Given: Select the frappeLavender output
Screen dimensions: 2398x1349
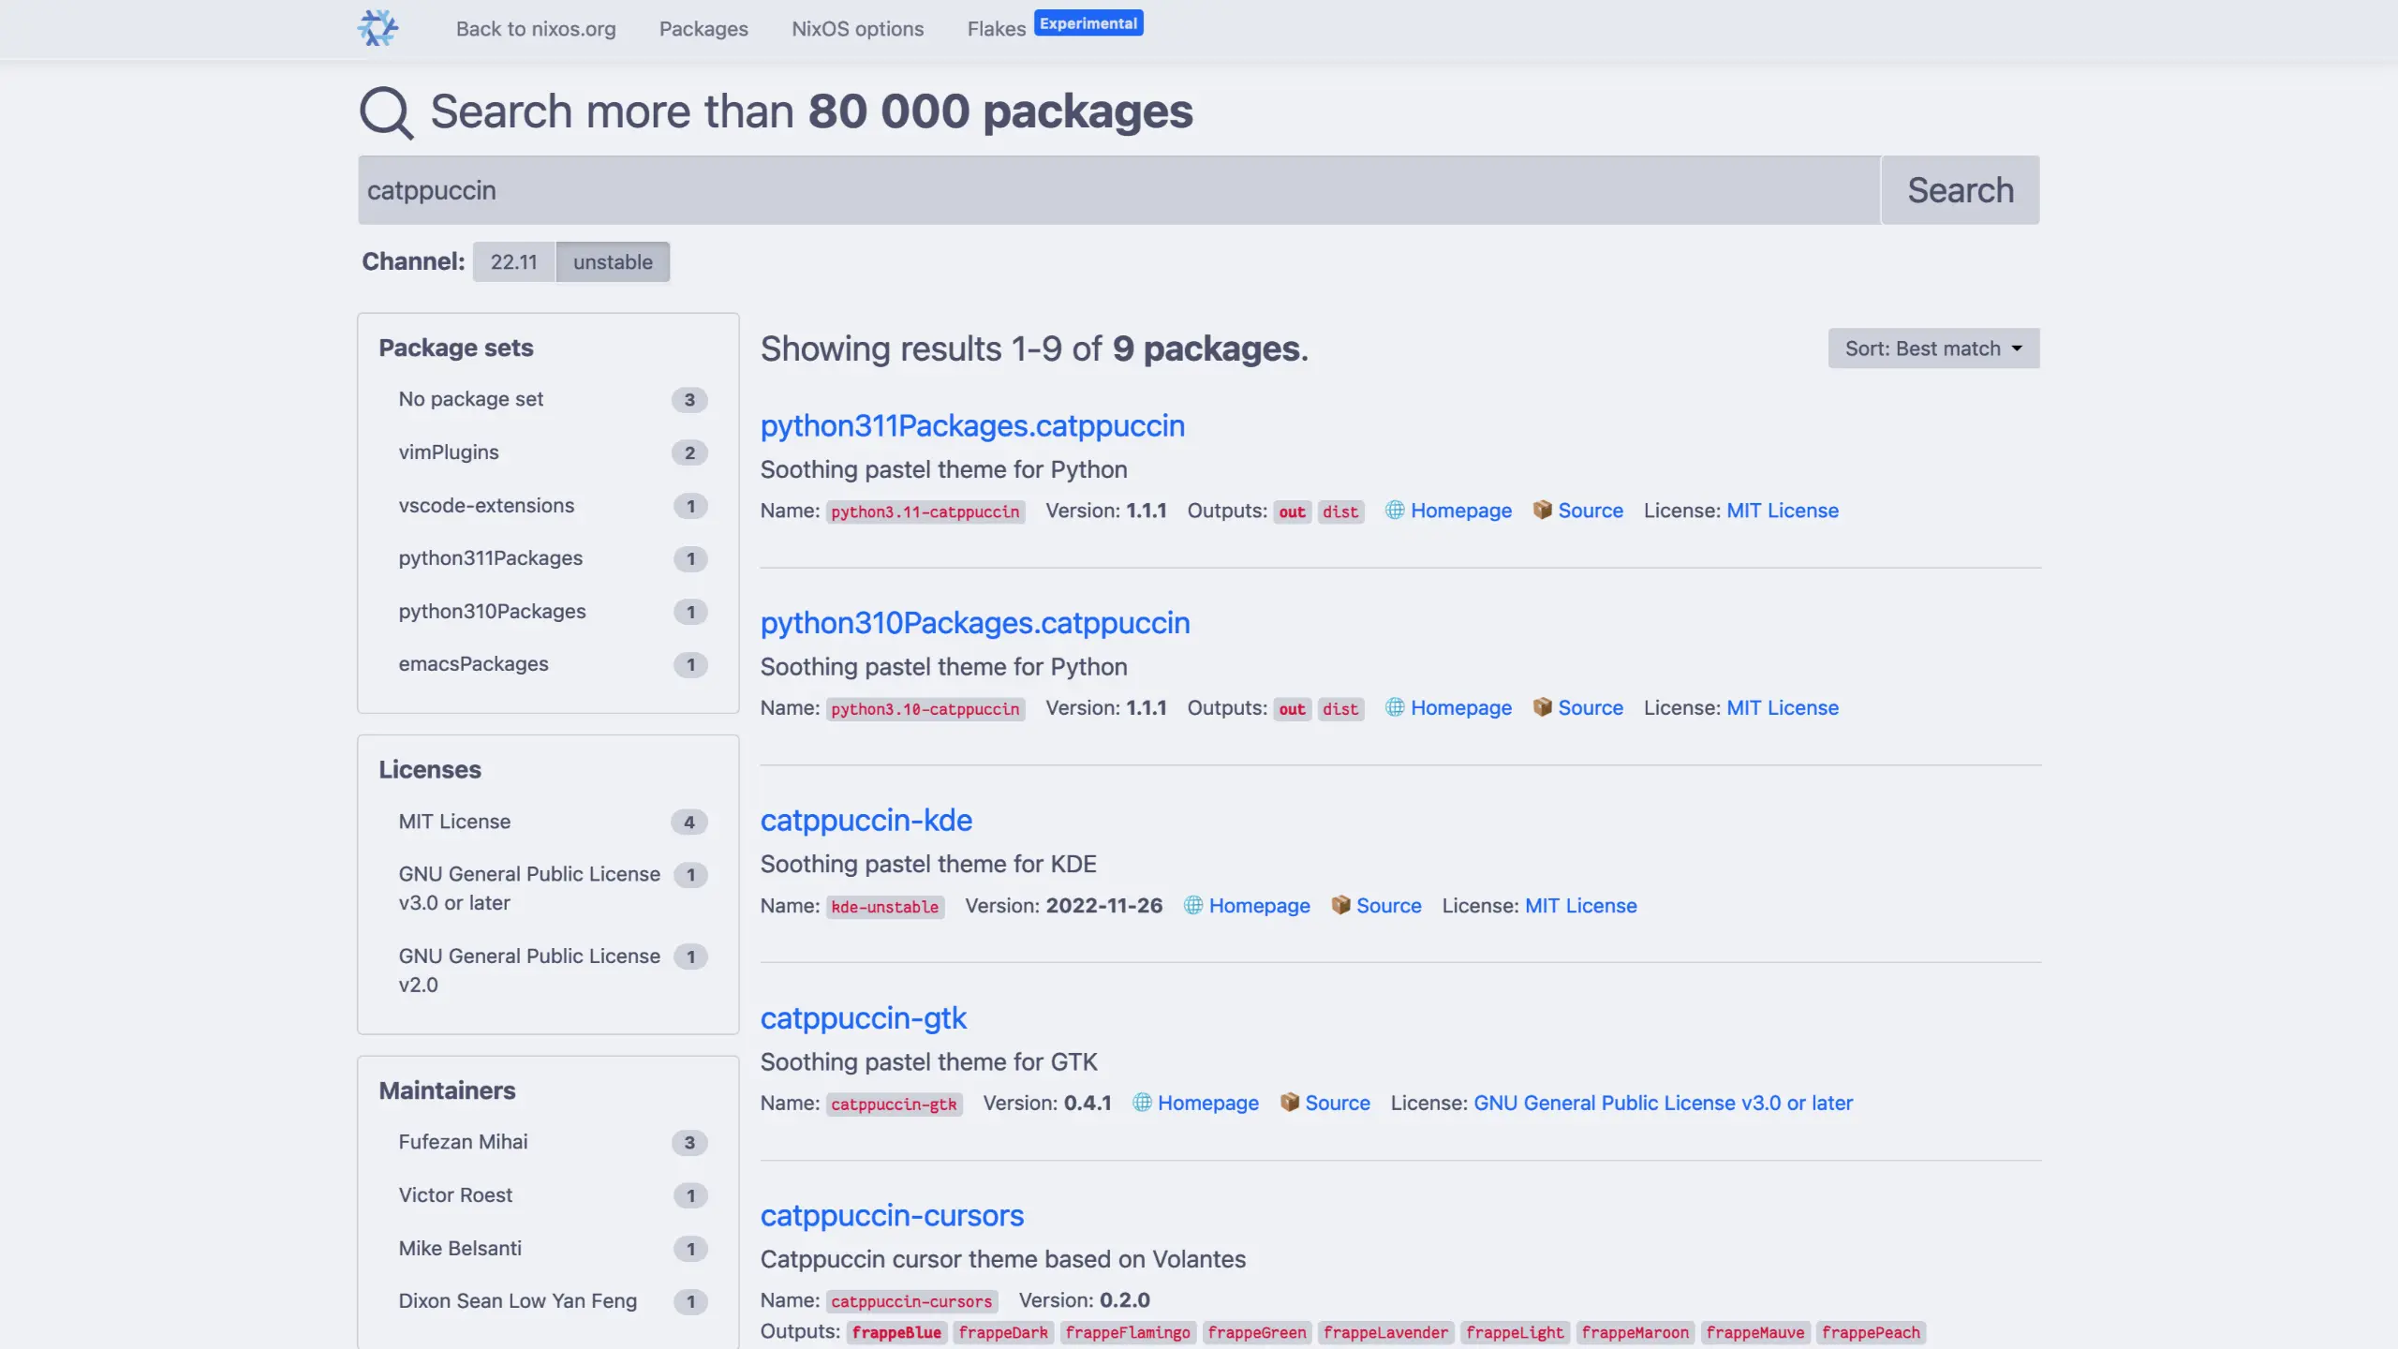Looking at the screenshot, I should tap(1385, 1332).
